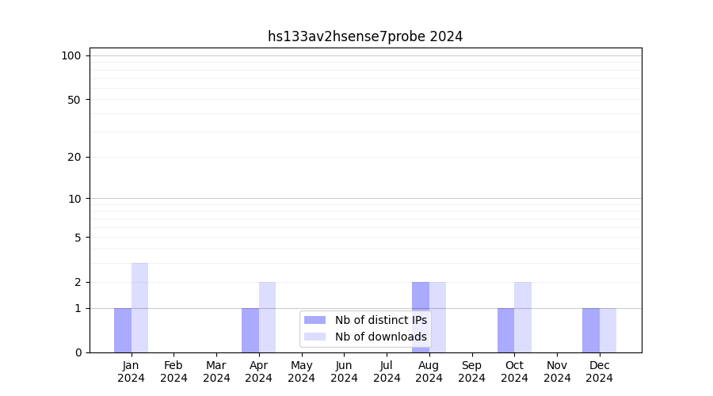Click the 'Jun 2024' x-axis label
This screenshot has height=396, width=713.
pos(344,371)
